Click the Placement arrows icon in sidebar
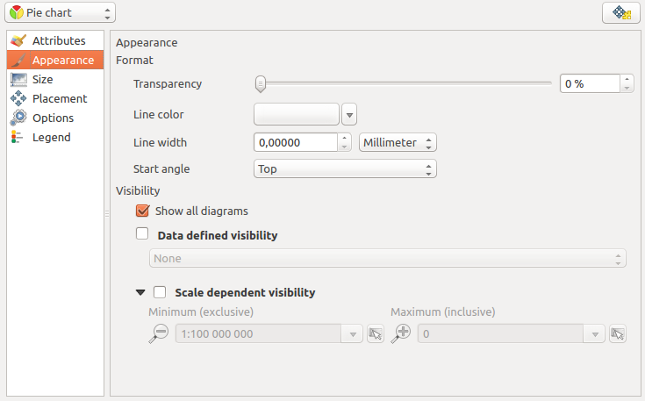 (18, 99)
